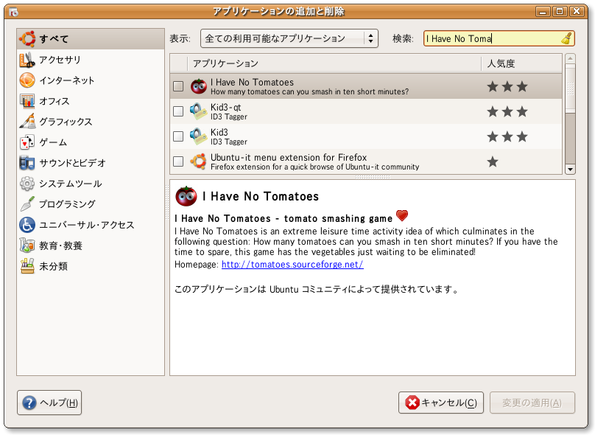Click the red heart icon in description
595x435 pixels.
402,216
